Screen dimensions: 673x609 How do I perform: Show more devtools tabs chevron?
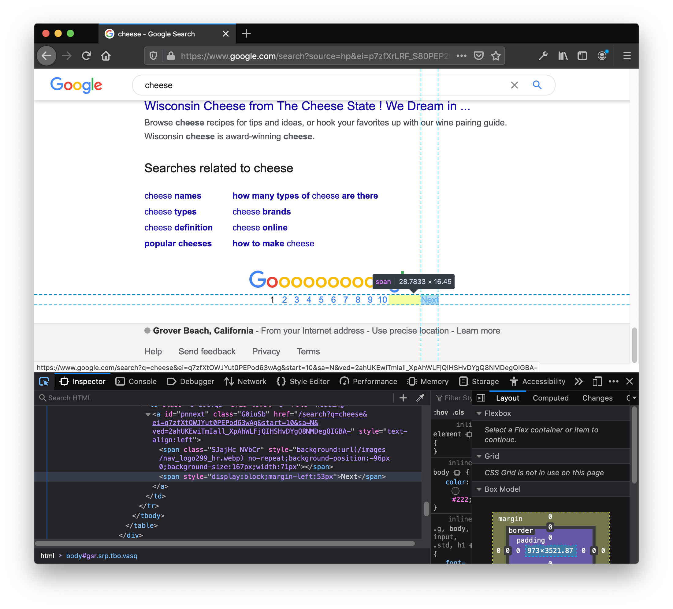pyautogui.click(x=578, y=381)
